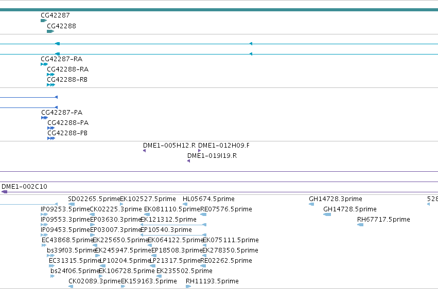438x289 pixels.
Task: Click the EP18508.3prime label
Action: click(177, 250)
